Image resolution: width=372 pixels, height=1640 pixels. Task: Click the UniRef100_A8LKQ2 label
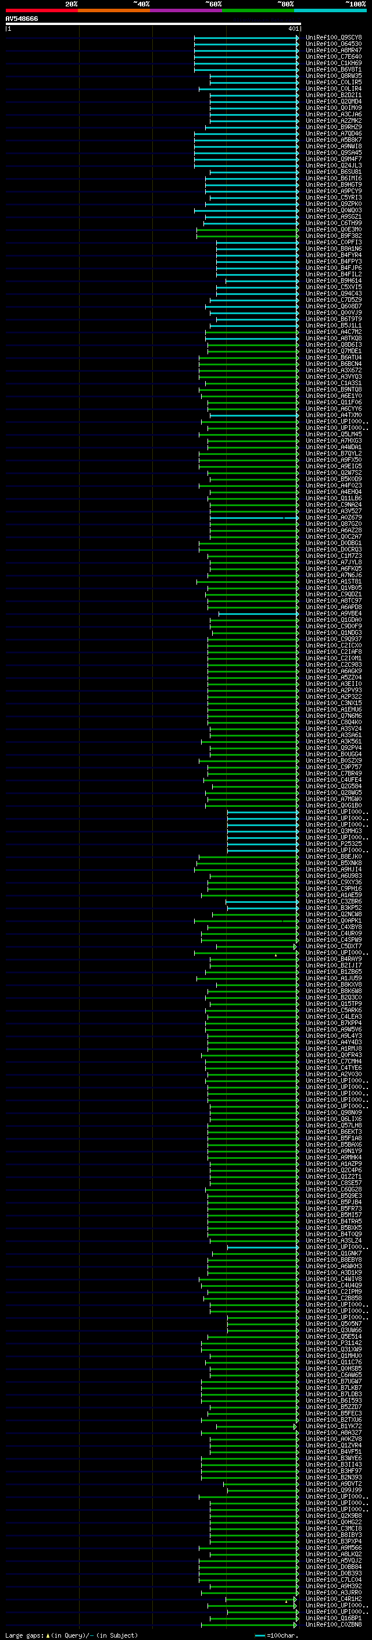[334, 1554]
